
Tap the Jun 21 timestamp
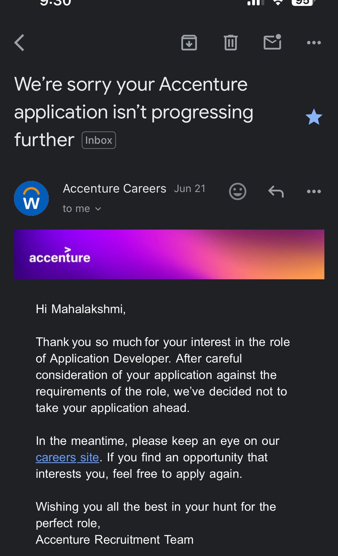[189, 188]
